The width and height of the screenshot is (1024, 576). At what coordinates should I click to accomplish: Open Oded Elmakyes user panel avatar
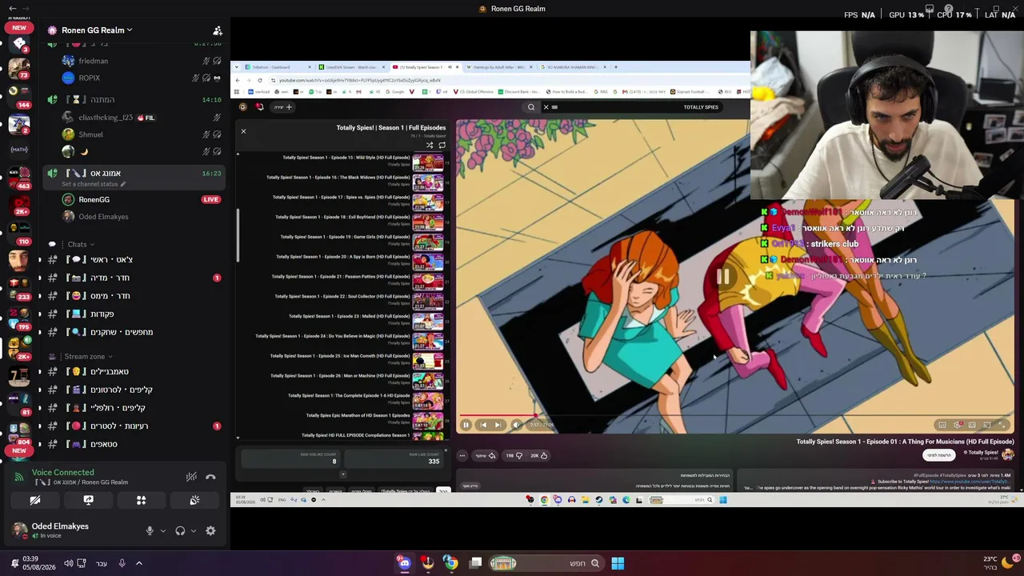point(19,530)
